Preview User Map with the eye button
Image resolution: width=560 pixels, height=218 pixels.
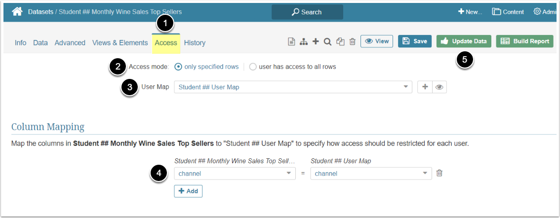click(x=440, y=87)
